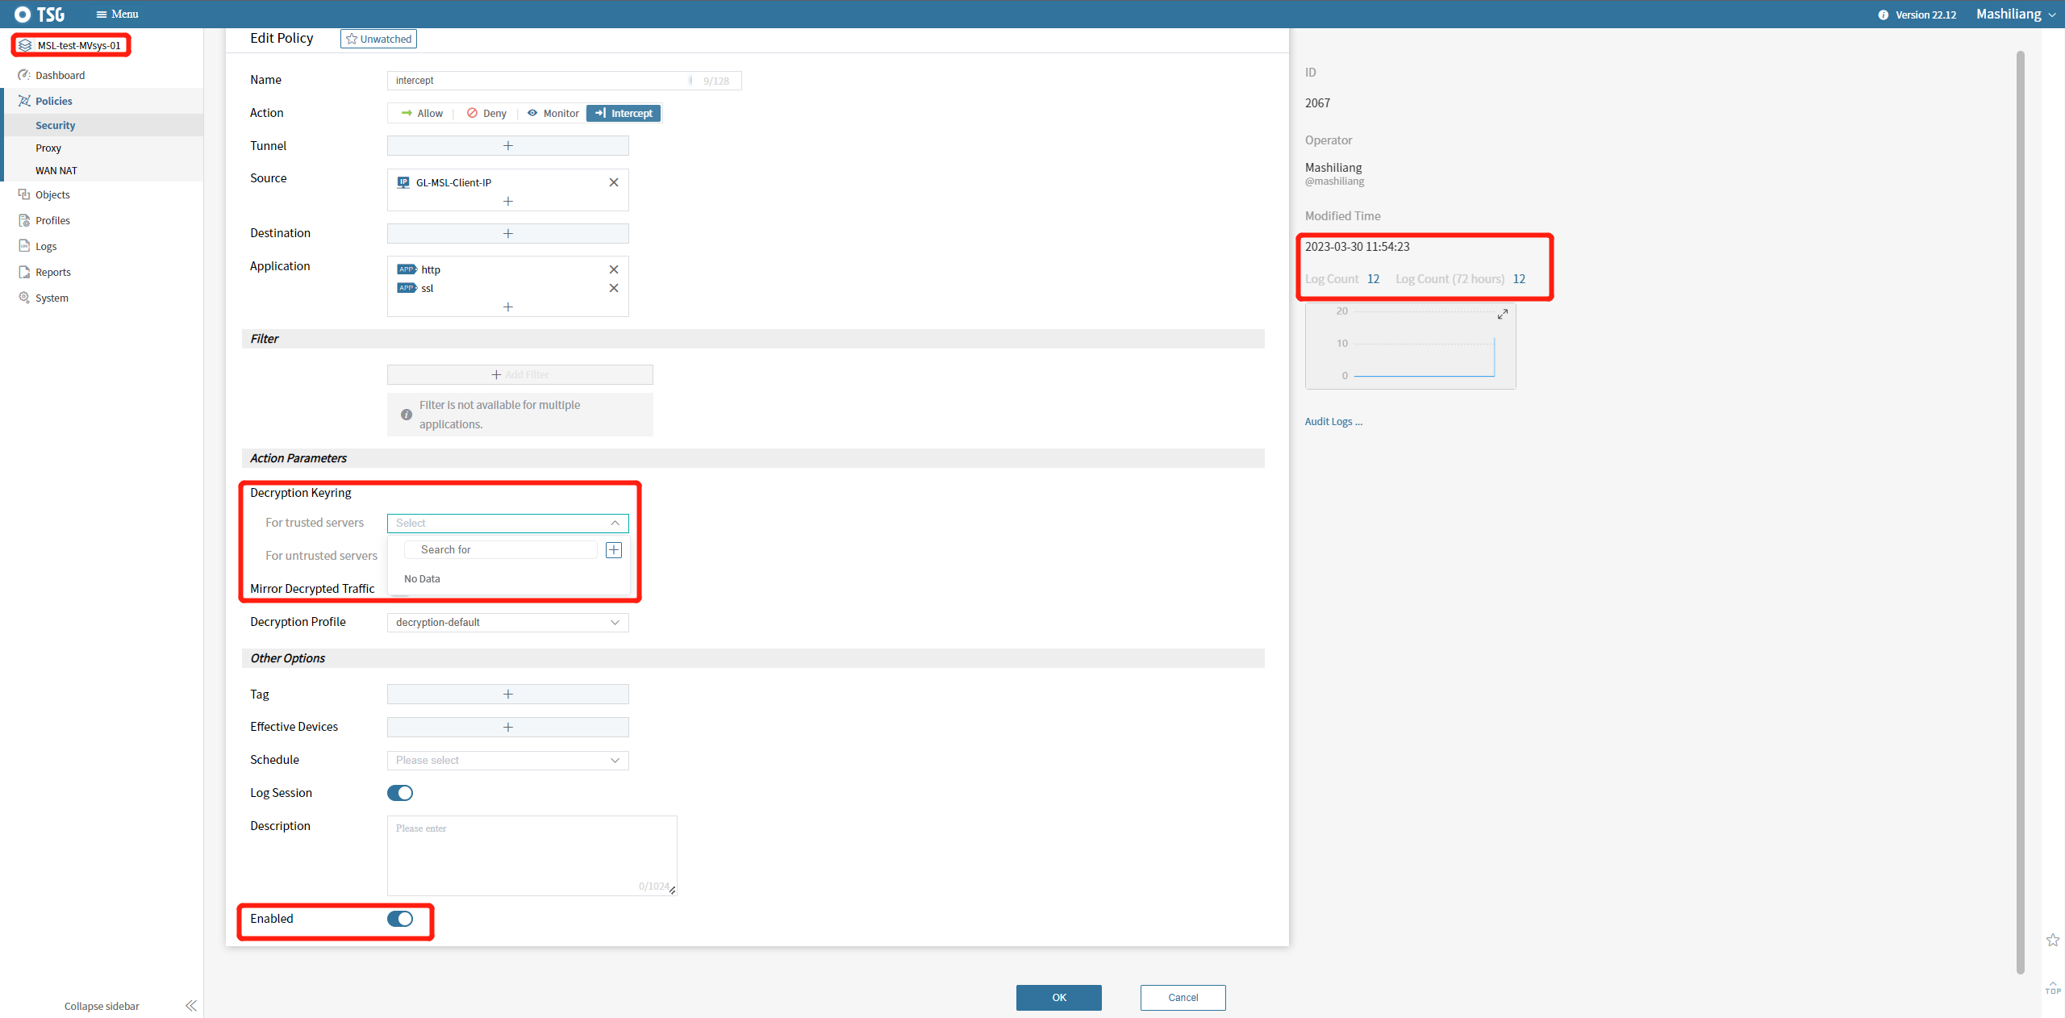Remove GL-MSL-Client-IP source with X icon
Viewport: 2065px width, 1018px height.
click(614, 182)
